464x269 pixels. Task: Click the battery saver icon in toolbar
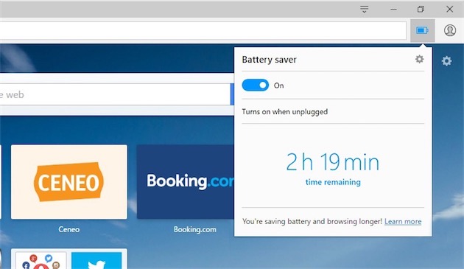pos(422,30)
